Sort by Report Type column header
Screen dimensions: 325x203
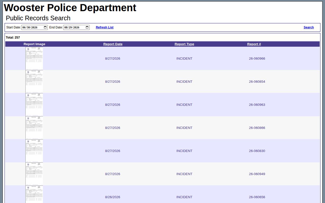pos(184,44)
